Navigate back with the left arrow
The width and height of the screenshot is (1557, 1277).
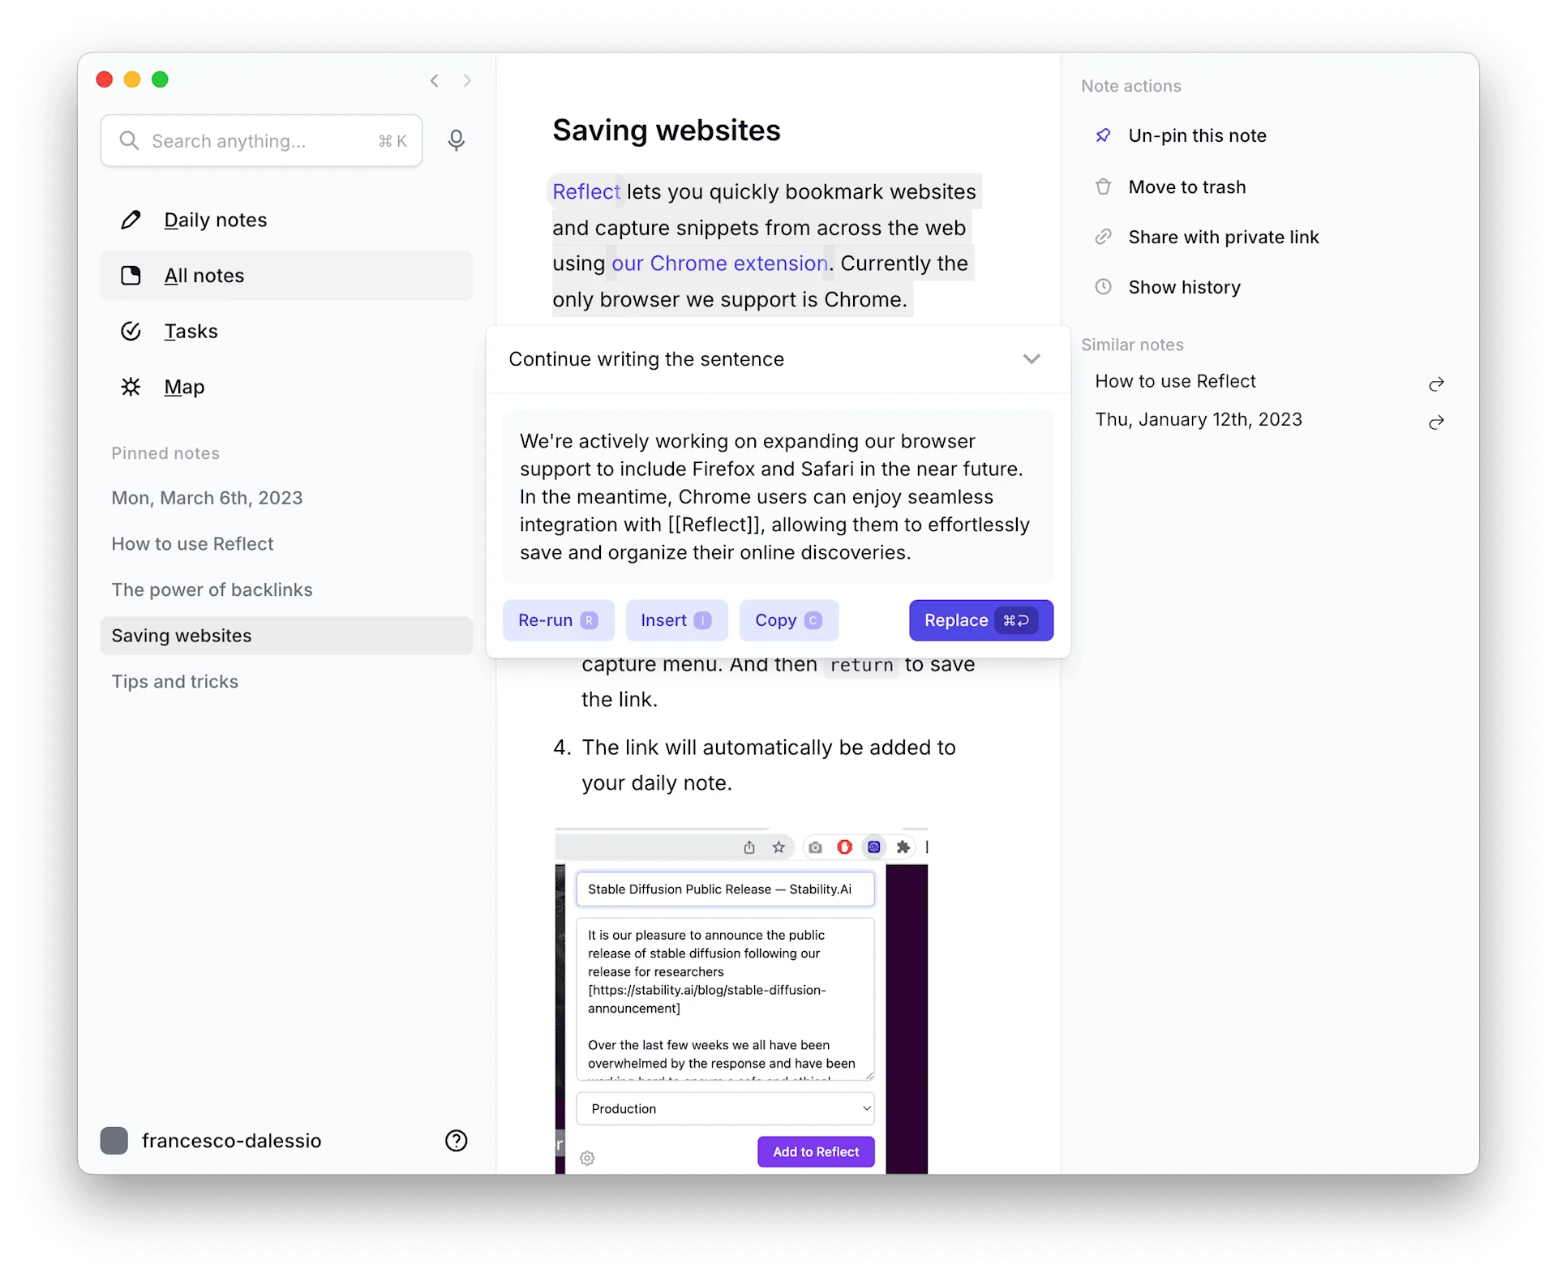click(434, 80)
